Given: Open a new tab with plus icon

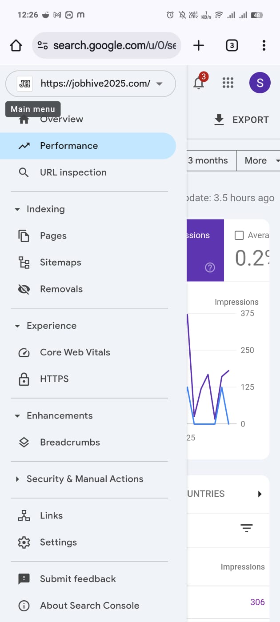Looking at the screenshot, I should (x=198, y=45).
